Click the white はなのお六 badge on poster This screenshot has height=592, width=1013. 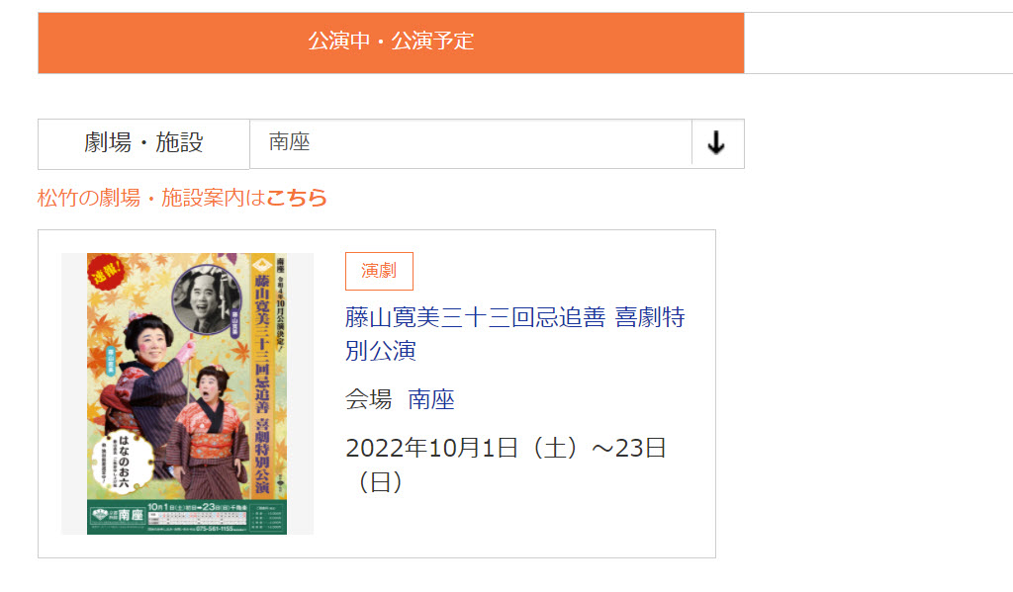click(x=122, y=462)
